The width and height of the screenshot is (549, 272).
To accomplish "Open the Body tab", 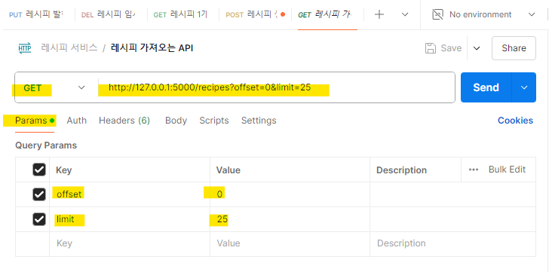I will (176, 121).
